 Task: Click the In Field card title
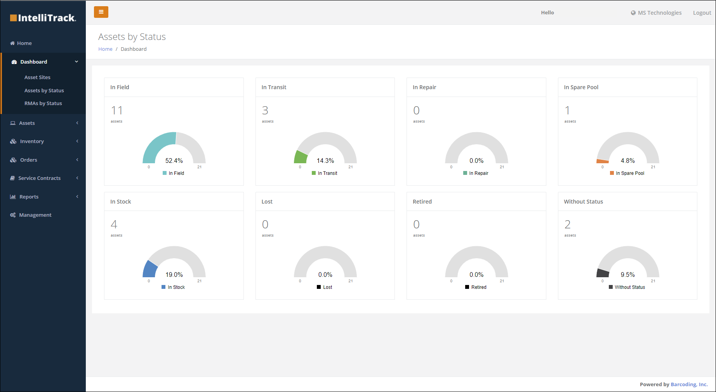[x=120, y=88]
